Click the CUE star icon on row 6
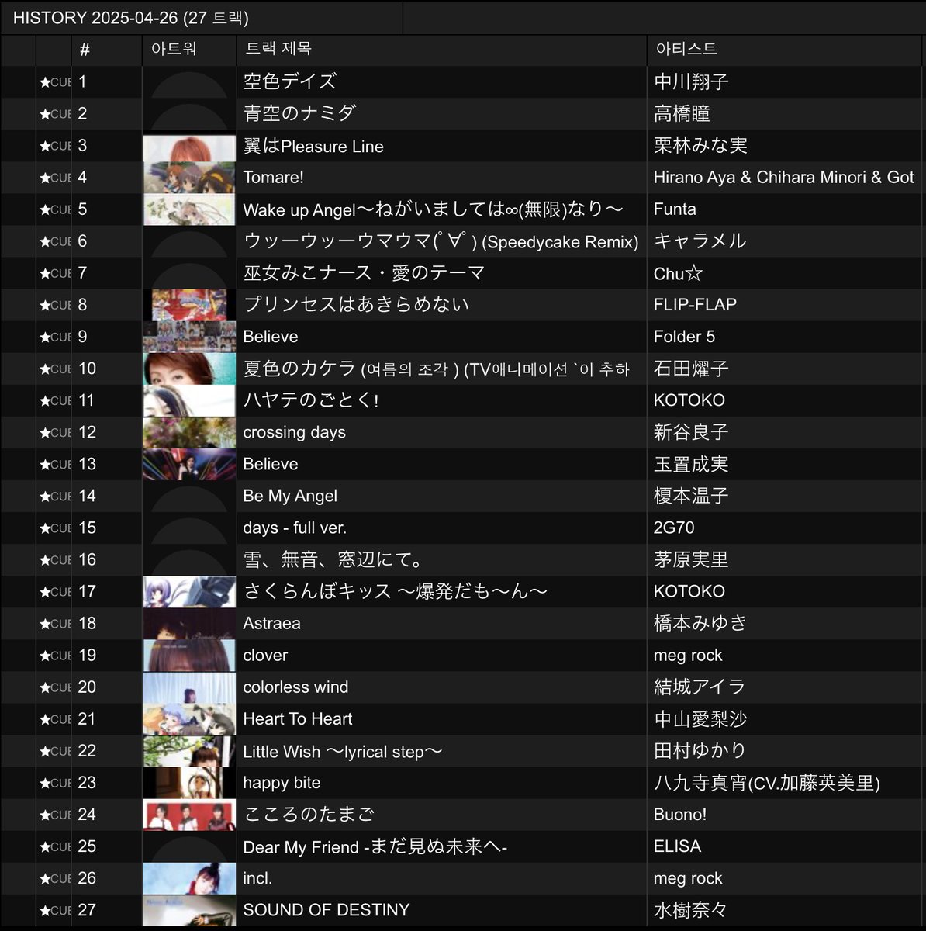The width and height of the screenshot is (926, 931). pyautogui.click(x=45, y=241)
